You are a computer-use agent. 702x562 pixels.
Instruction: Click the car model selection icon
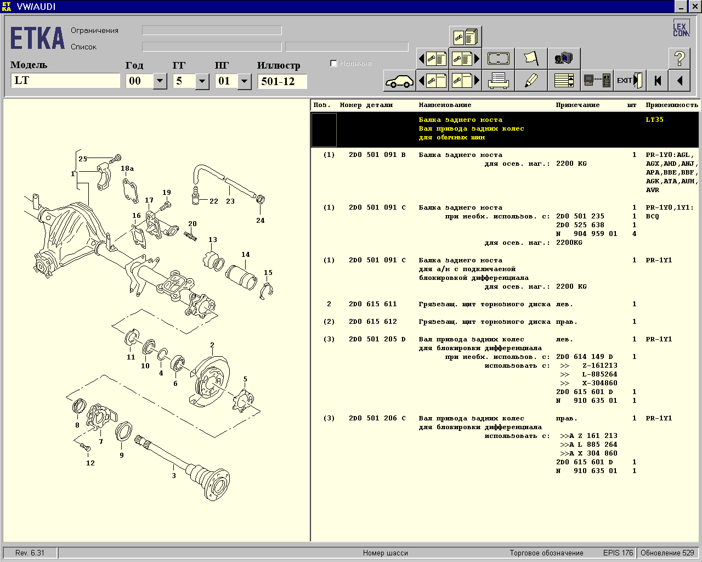tap(399, 81)
